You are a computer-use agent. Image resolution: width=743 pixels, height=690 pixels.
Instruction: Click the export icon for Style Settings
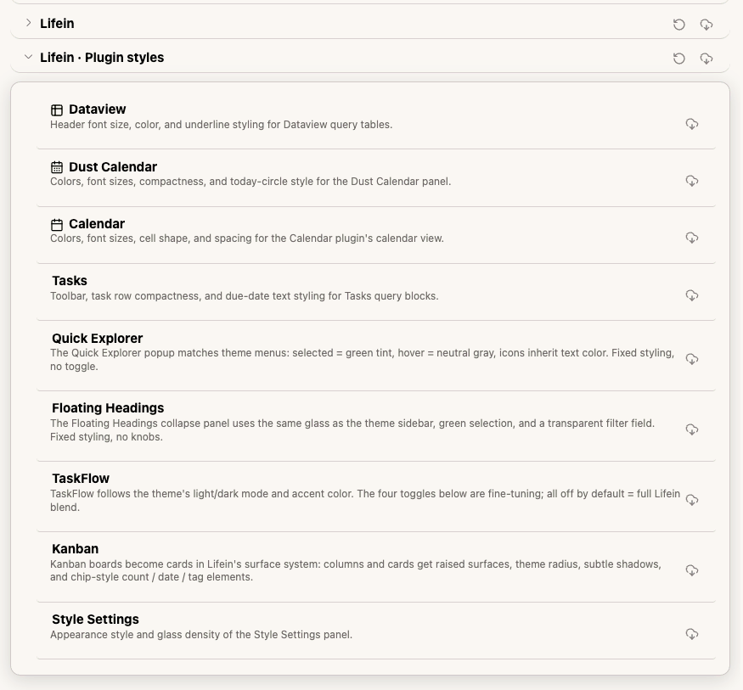click(692, 634)
